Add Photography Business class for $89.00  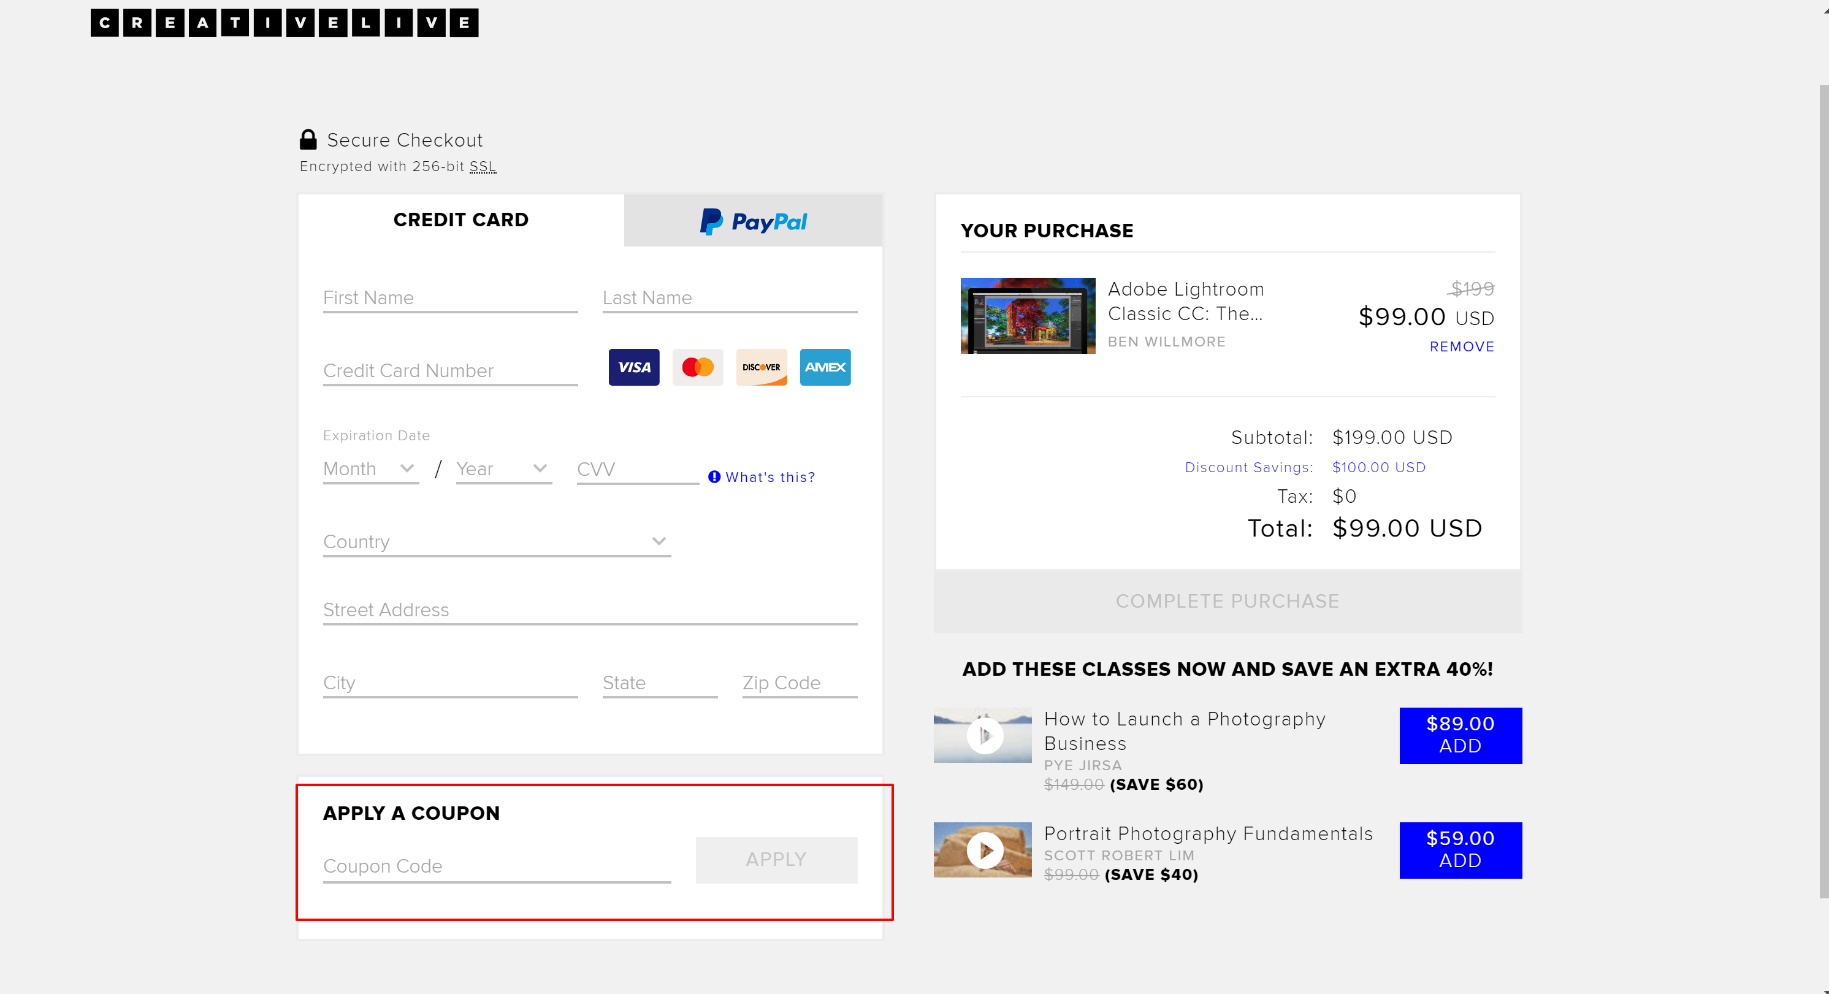1461,736
